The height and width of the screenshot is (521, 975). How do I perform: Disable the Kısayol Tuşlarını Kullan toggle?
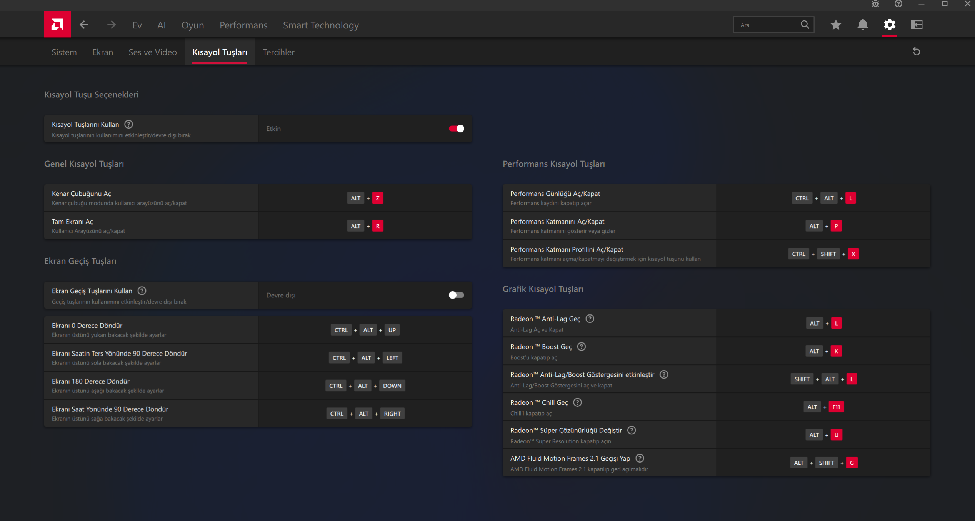[456, 129]
